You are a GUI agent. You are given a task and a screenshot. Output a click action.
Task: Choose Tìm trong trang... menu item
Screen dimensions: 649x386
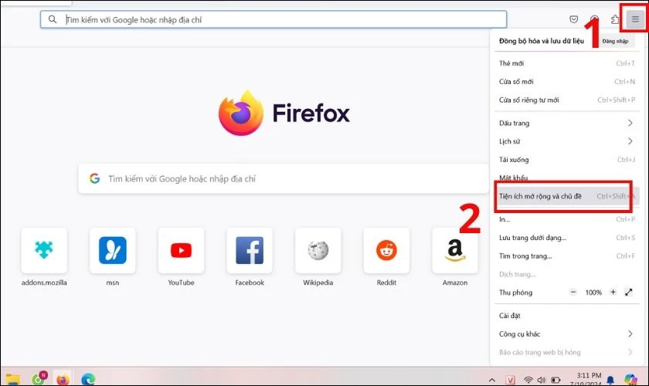pyautogui.click(x=566, y=256)
